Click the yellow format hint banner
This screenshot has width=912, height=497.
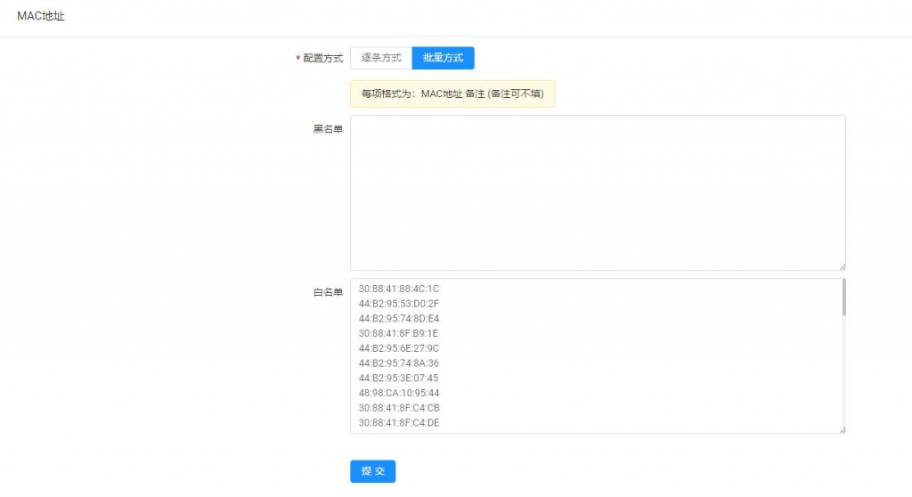coord(452,94)
